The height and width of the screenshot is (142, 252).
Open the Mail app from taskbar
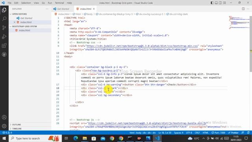tap(103, 138)
